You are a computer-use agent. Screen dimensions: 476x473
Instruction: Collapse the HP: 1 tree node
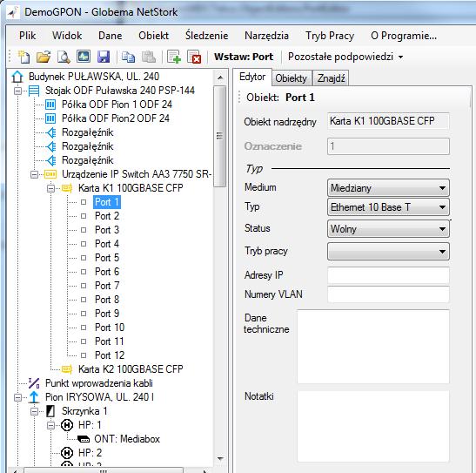coord(50,425)
